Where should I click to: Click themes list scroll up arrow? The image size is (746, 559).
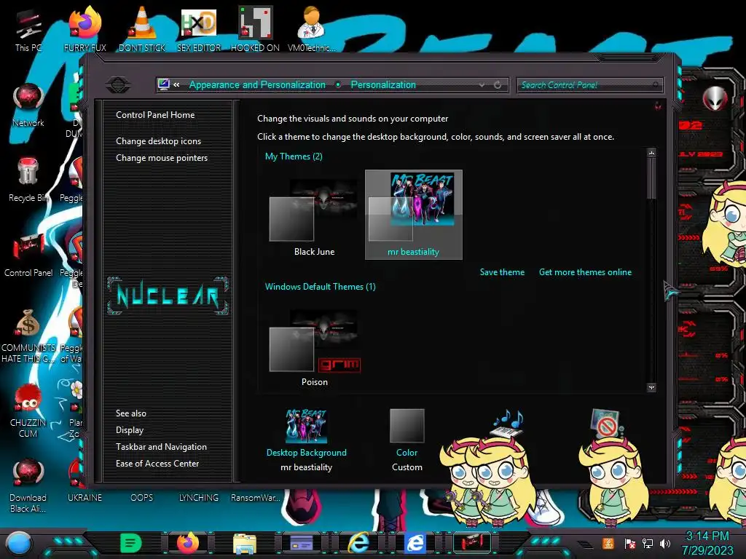pos(651,153)
